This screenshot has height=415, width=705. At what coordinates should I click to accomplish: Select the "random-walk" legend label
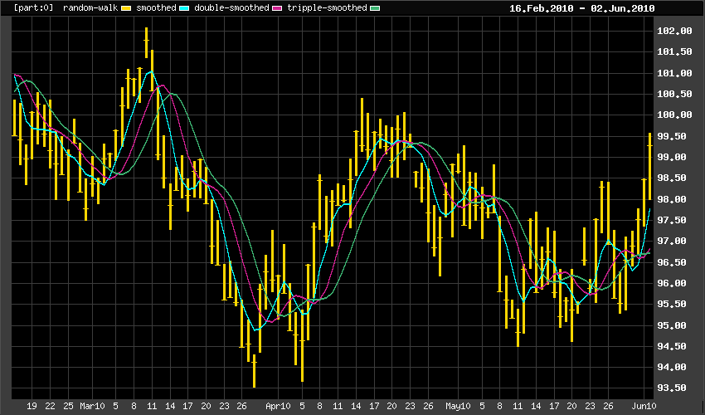coord(90,8)
